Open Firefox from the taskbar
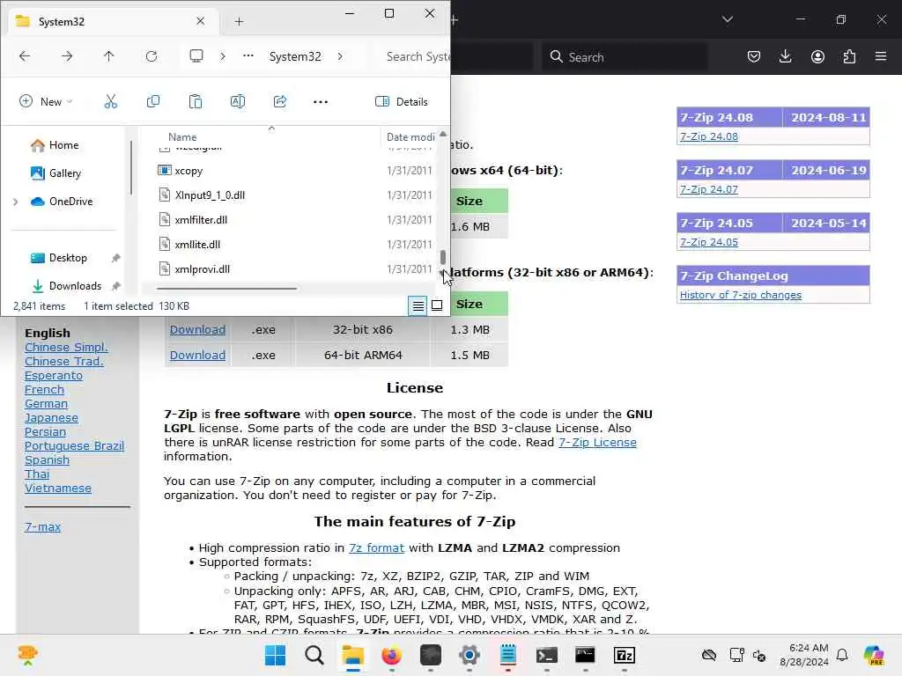Image resolution: width=902 pixels, height=676 pixels. click(x=392, y=655)
